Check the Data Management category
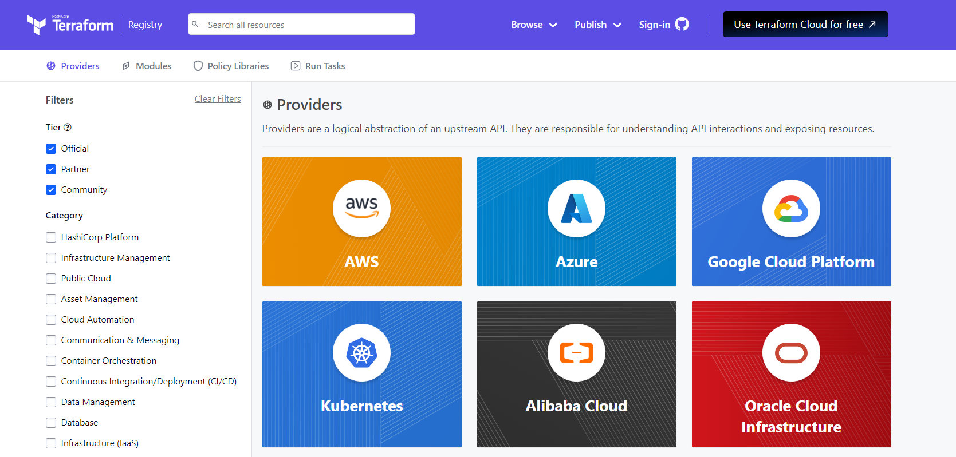The height and width of the screenshot is (457, 956). 51,402
